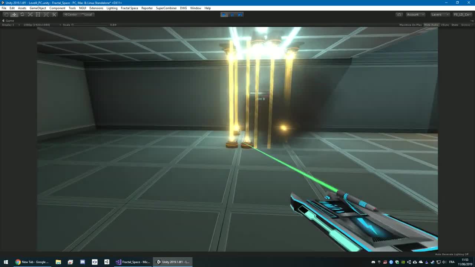
Task: Open Discord from the taskbar
Action: (x=82, y=262)
